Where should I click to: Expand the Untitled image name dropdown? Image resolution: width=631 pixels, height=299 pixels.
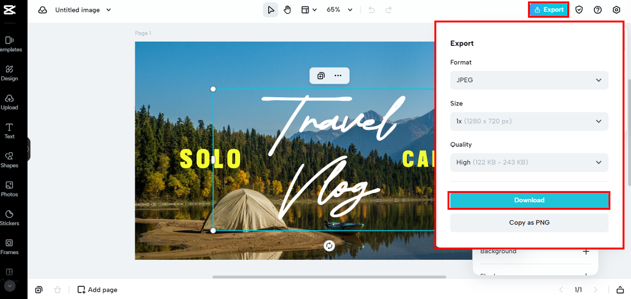coord(108,10)
